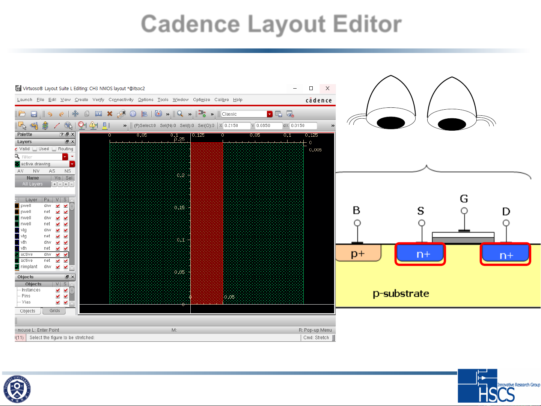
Task: Click the Save floppy disk icon
Action: pyautogui.click(x=34, y=114)
